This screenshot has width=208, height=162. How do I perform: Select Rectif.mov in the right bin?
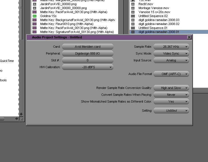pos(146,4)
